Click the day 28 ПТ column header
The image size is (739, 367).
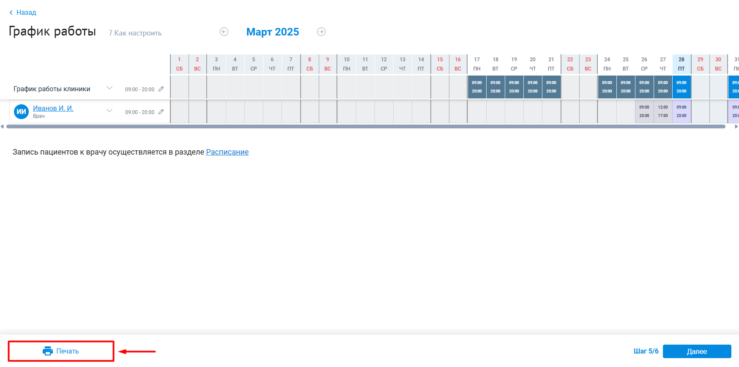tap(681, 64)
